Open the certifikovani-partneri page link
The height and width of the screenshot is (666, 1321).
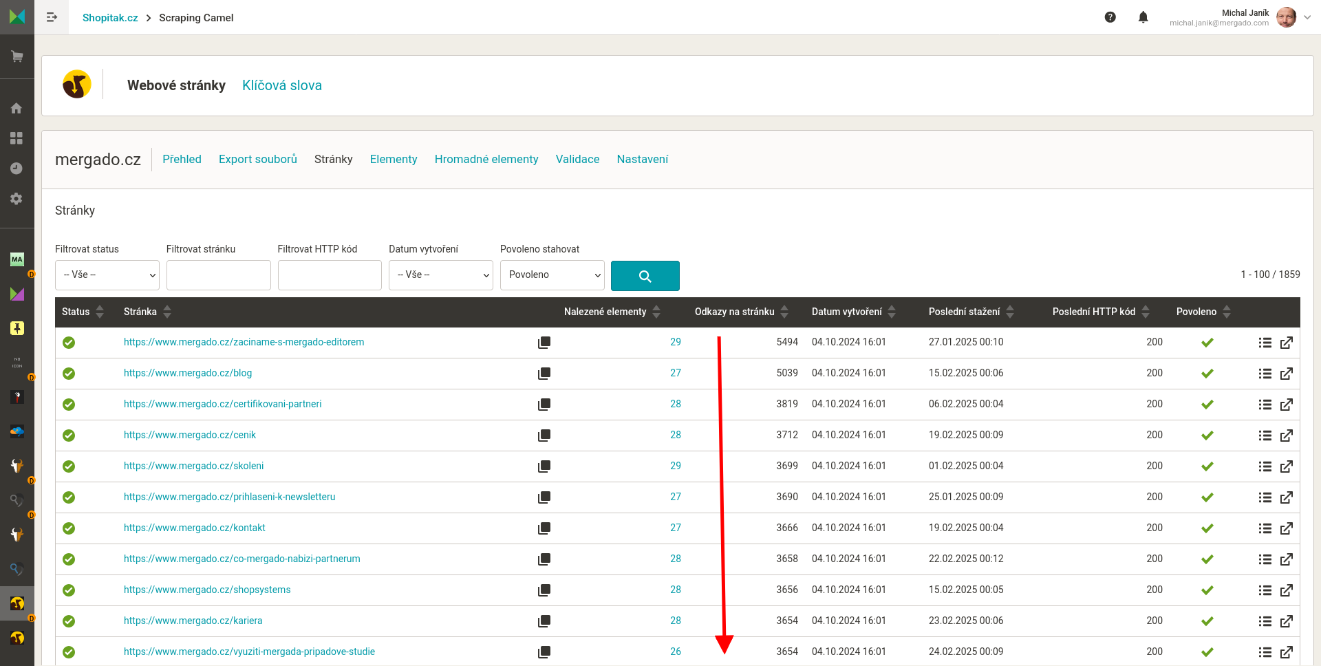pyautogui.click(x=222, y=404)
